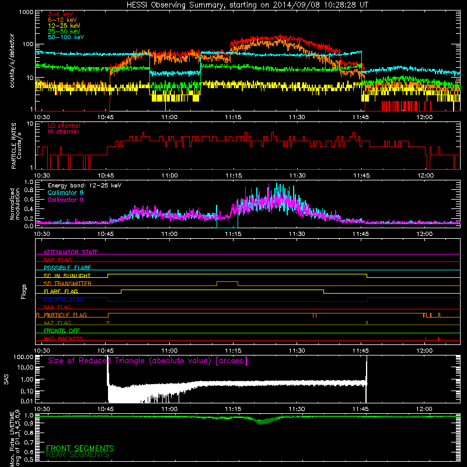
Task: Select the 'PARTICLE FLAG' label
Action: click(x=65, y=315)
